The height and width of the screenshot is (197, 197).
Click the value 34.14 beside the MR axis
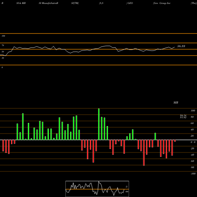pos(183,115)
